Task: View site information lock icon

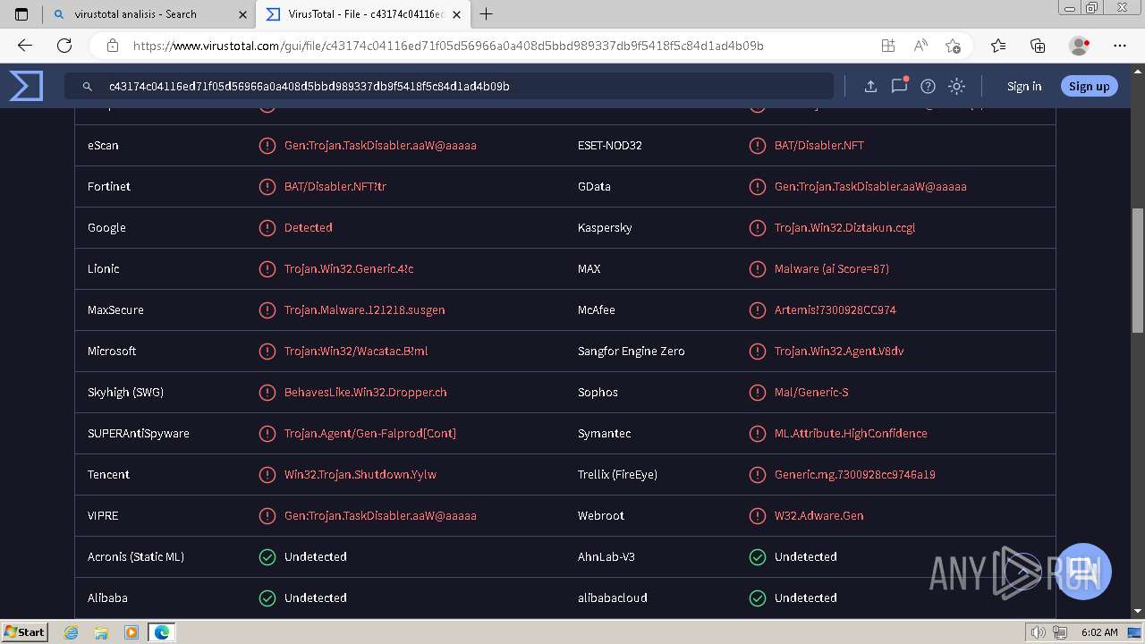Action: pos(113,46)
